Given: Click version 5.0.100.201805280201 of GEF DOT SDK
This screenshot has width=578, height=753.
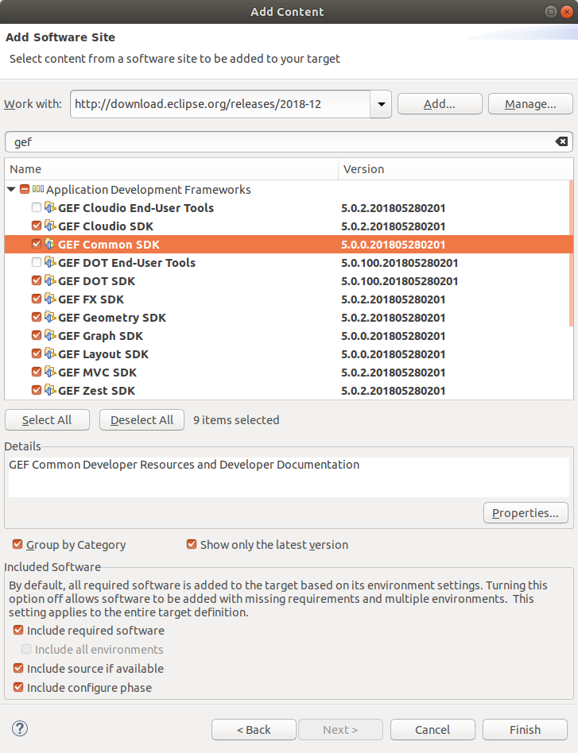Looking at the screenshot, I should click(x=400, y=281).
